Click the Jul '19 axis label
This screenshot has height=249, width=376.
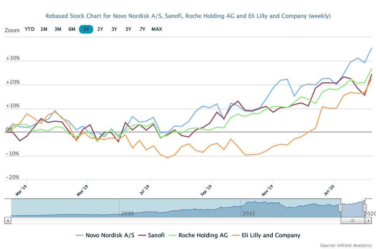tap(144, 190)
